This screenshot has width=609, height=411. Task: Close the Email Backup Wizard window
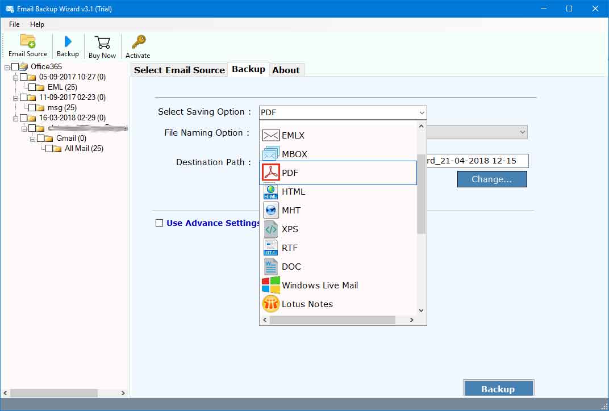tap(595, 9)
